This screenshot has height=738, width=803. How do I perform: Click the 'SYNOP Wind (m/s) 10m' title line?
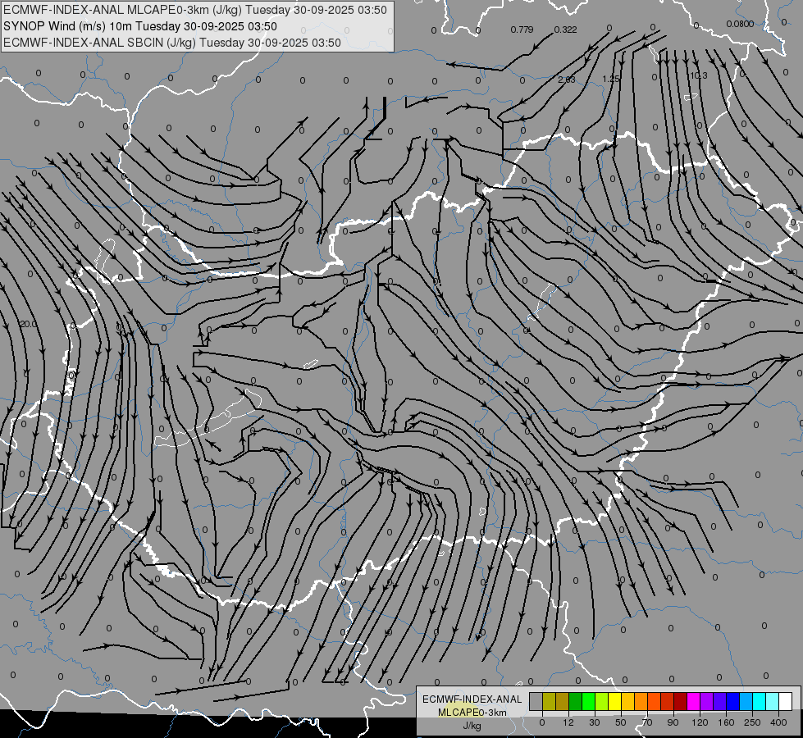(x=67, y=26)
